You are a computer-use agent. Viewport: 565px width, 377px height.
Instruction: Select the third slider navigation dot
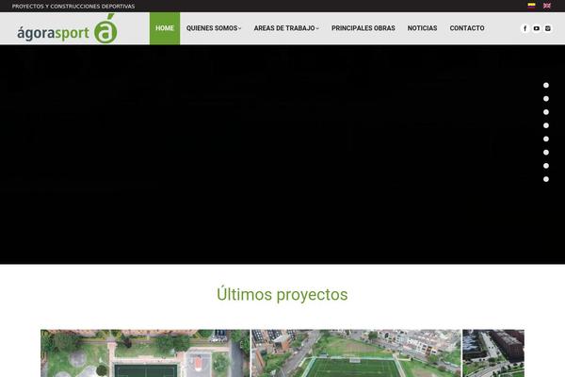pyautogui.click(x=546, y=112)
